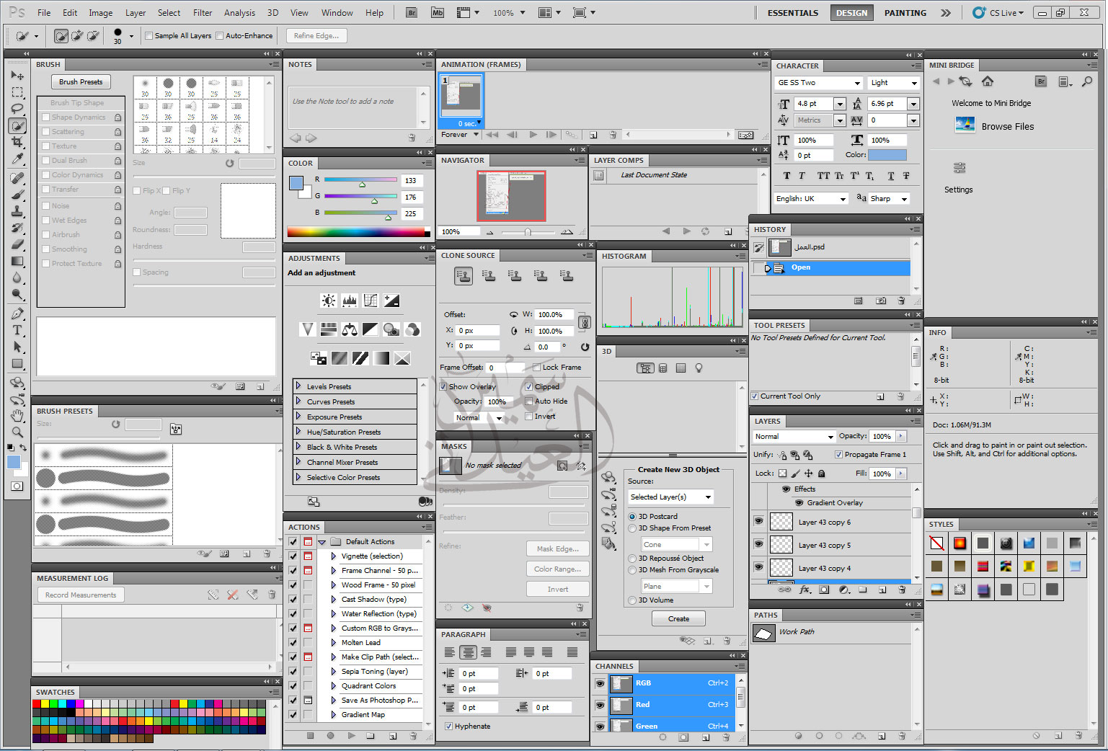This screenshot has width=1108, height=751.
Task: Open Browse Files in Mini Bridge
Action: [x=995, y=126]
